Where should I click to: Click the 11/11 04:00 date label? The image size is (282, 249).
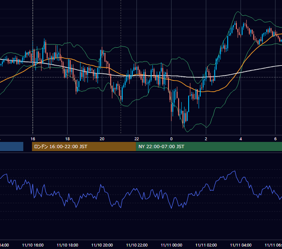pyautogui.click(x=241, y=245)
